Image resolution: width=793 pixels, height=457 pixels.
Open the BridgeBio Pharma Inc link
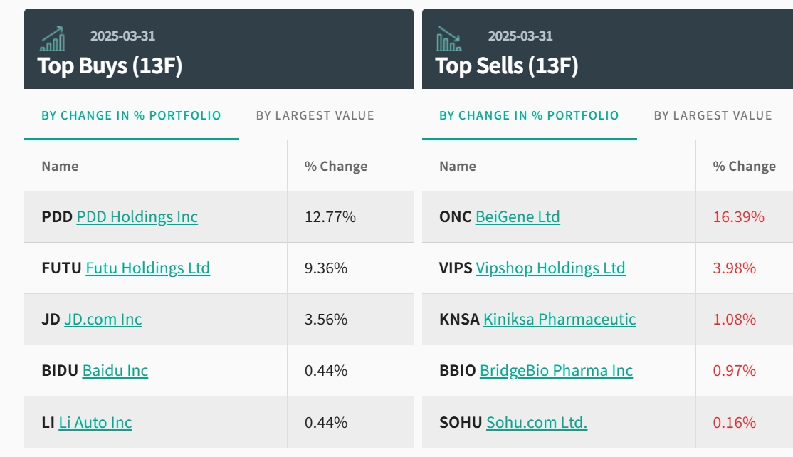[x=556, y=371]
